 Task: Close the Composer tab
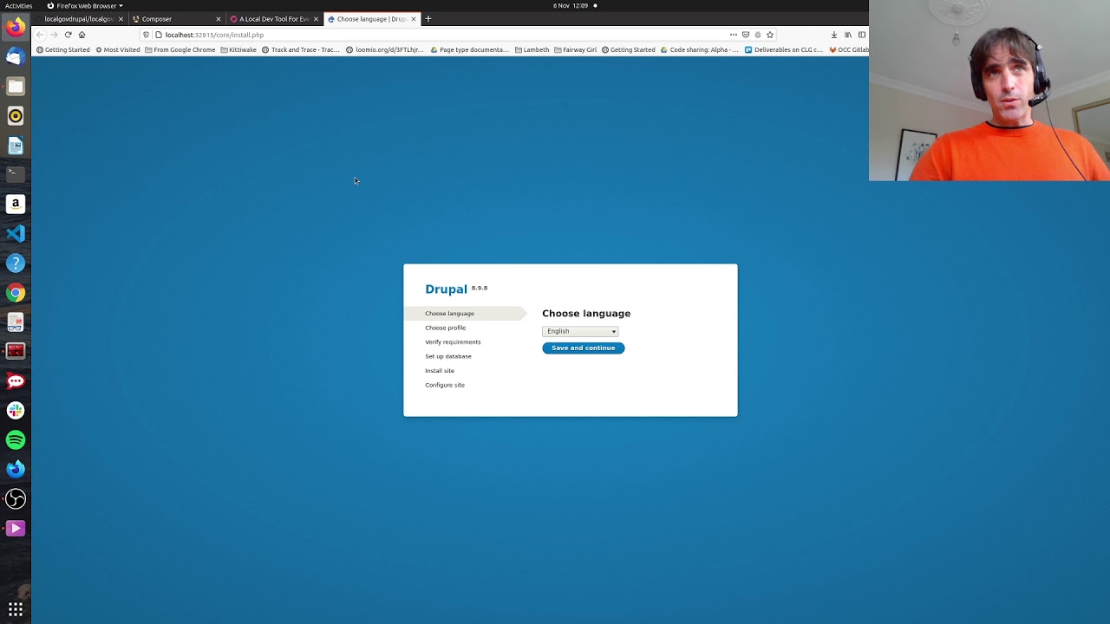point(218,18)
